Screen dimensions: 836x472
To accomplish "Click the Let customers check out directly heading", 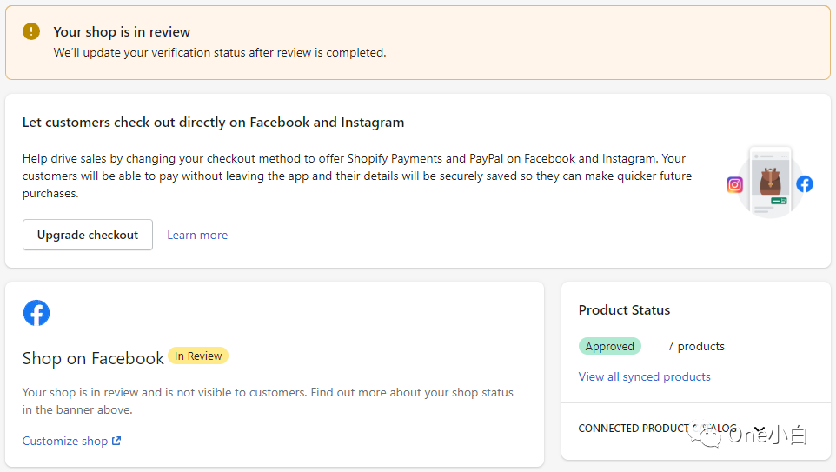I will (213, 123).
